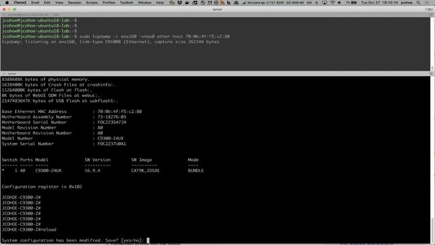The width and height of the screenshot is (435, 245).
Task: Open the Notification Center icon
Action: pos(427,3)
